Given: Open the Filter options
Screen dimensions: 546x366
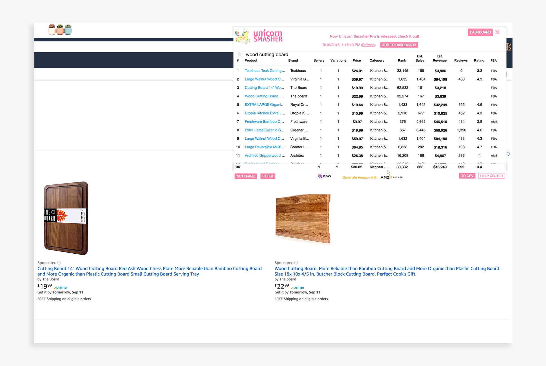Looking at the screenshot, I should 268,176.
